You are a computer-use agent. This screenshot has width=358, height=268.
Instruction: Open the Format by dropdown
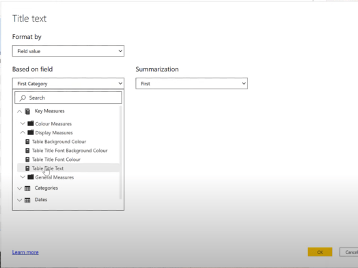click(x=68, y=51)
